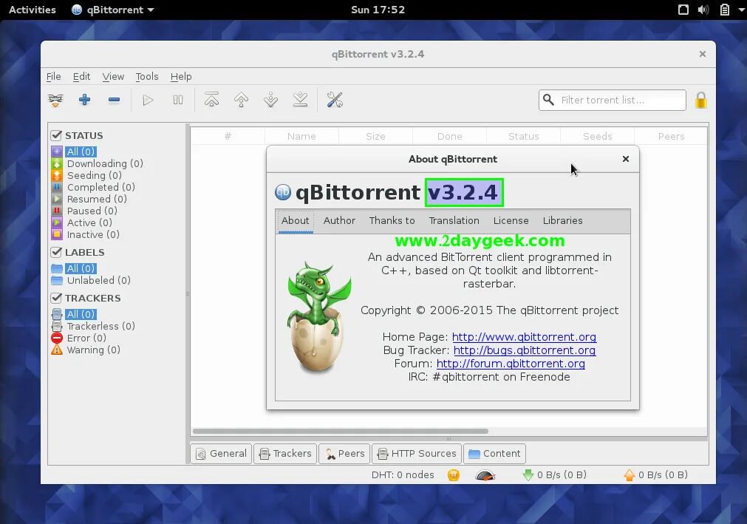Screen dimensions: 747x524
Task: Open the GNOME Activities overview
Action: (33, 10)
